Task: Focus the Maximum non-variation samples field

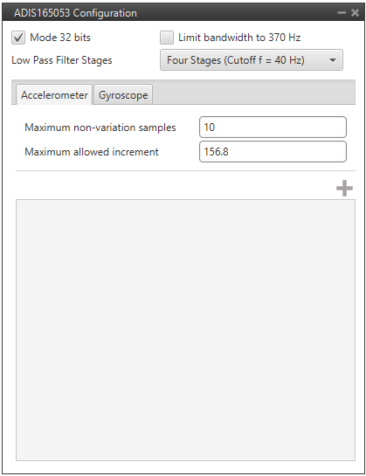Action: (x=273, y=128)
